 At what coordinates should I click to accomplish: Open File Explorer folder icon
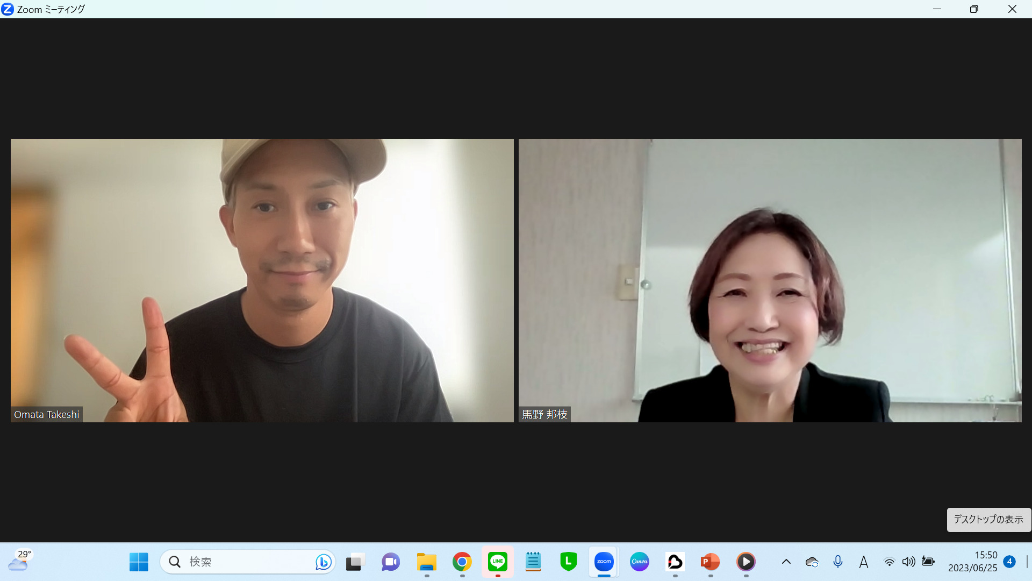(426, 562)
